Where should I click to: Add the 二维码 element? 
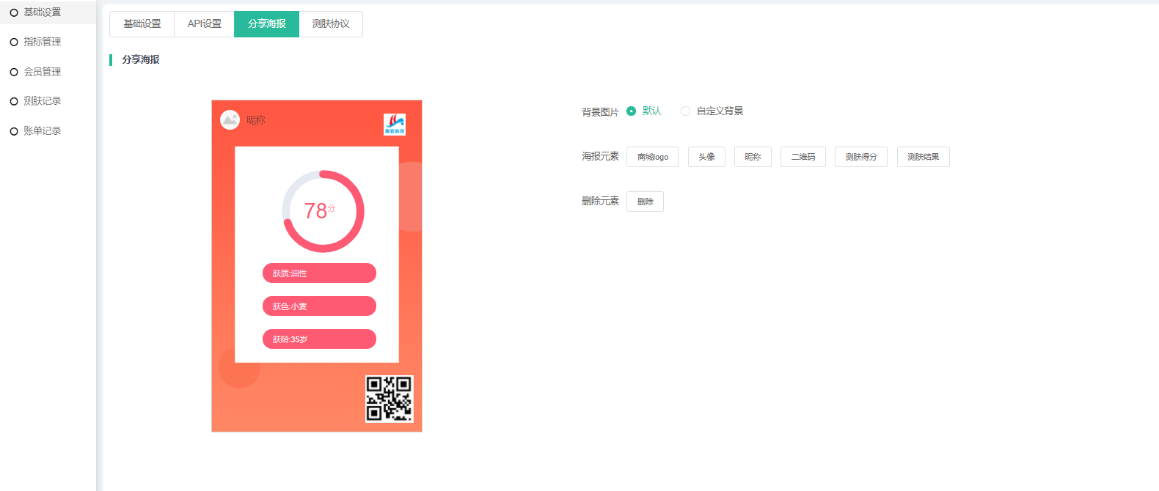803,157
